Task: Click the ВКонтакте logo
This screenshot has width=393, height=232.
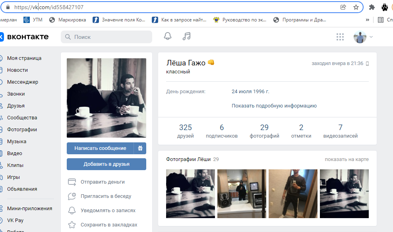Action: (x=24, y=37)
